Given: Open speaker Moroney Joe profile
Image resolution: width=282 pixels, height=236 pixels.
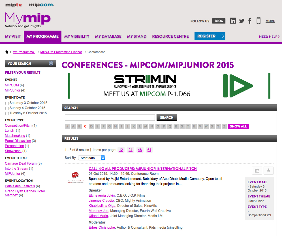Looking at the screenshot, I should tap(99, 211).
